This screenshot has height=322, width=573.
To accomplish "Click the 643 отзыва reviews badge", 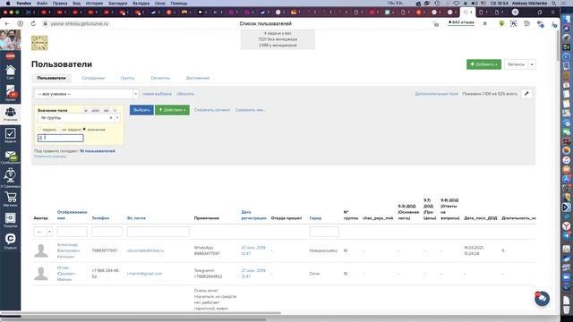I will [x=461, y=22].
